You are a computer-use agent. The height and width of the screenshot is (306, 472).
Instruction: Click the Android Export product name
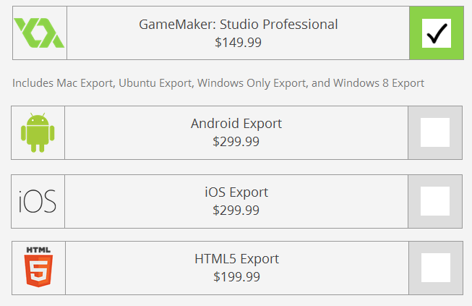[x=236, y=124]
